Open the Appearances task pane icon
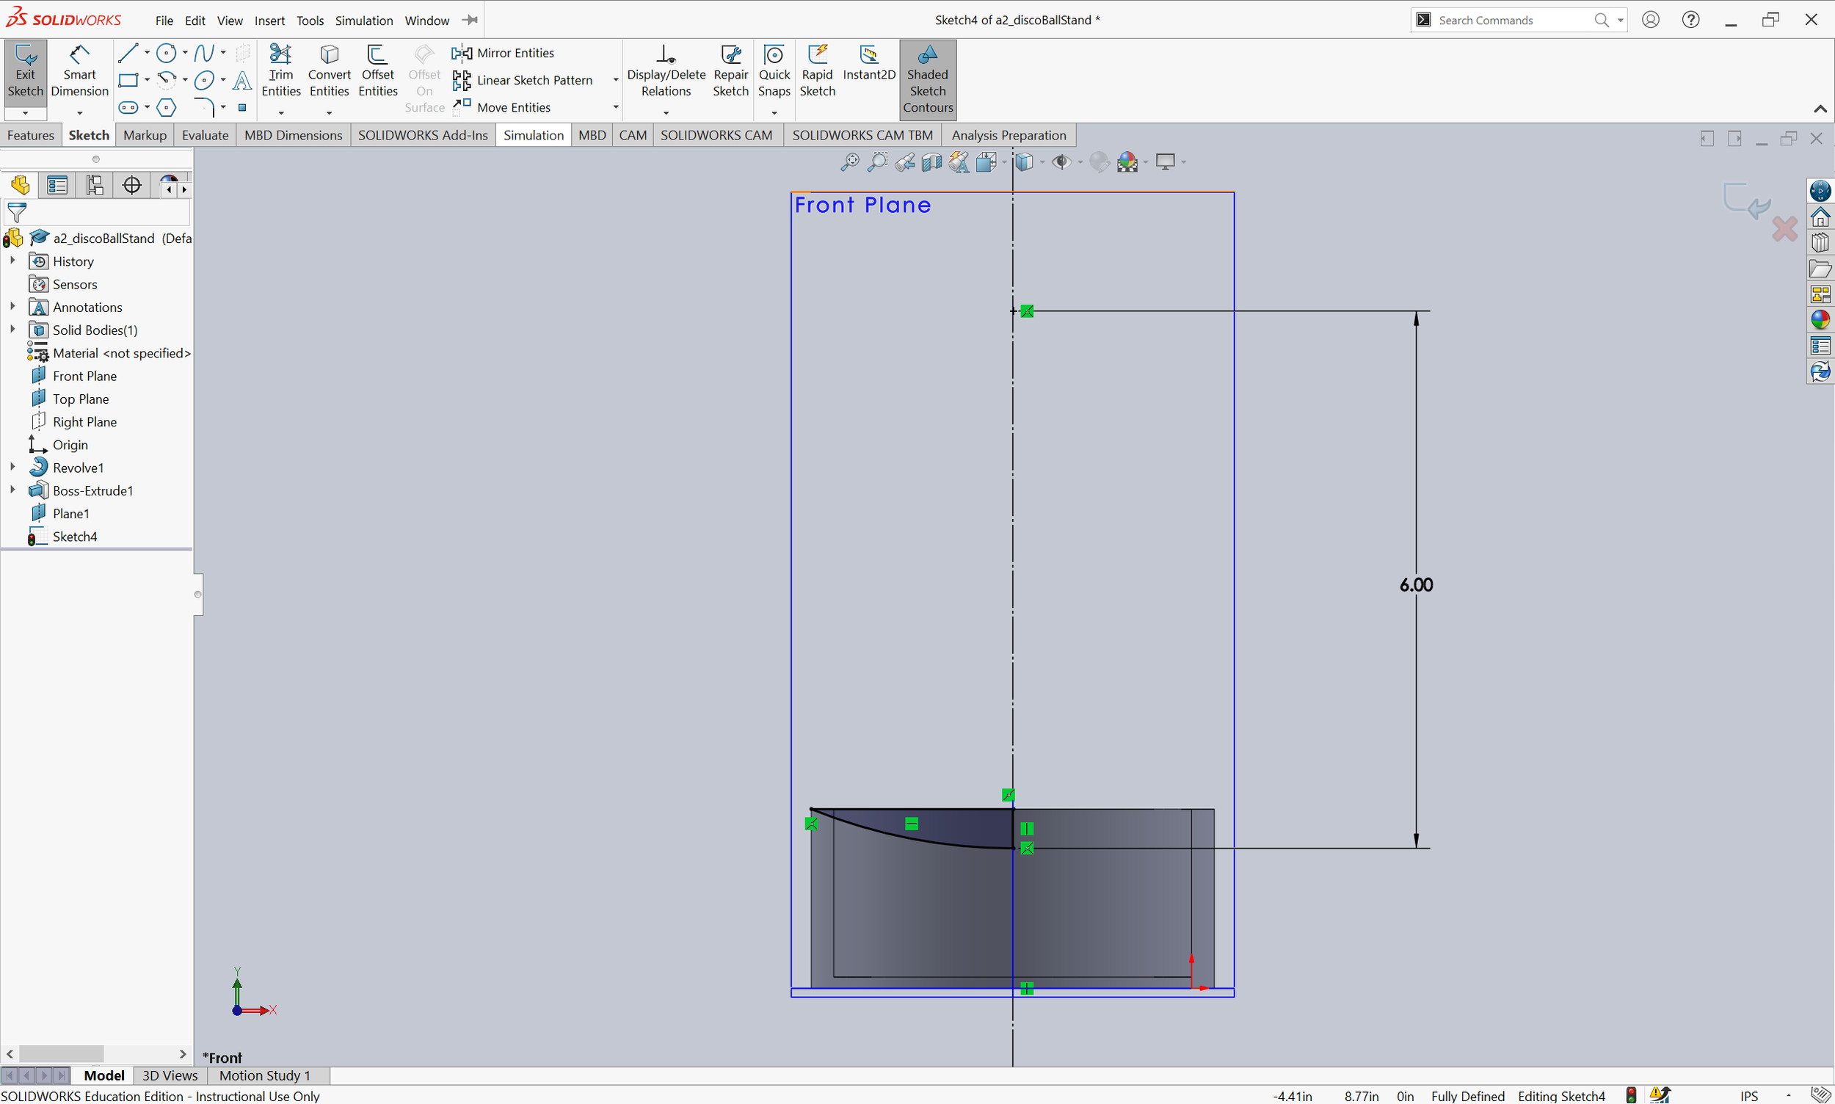The width and height of the screenshot is (1835, 1104). tap(1820, 320)
